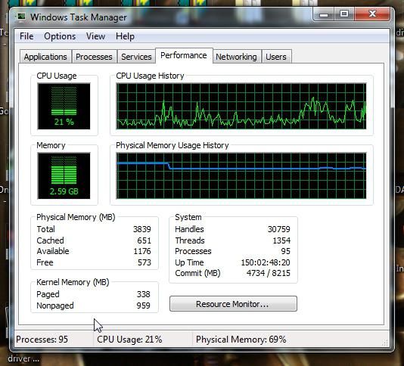Click the Handles value 30759
This screenshot has height=366, width=404.
[x=279, y=229]
